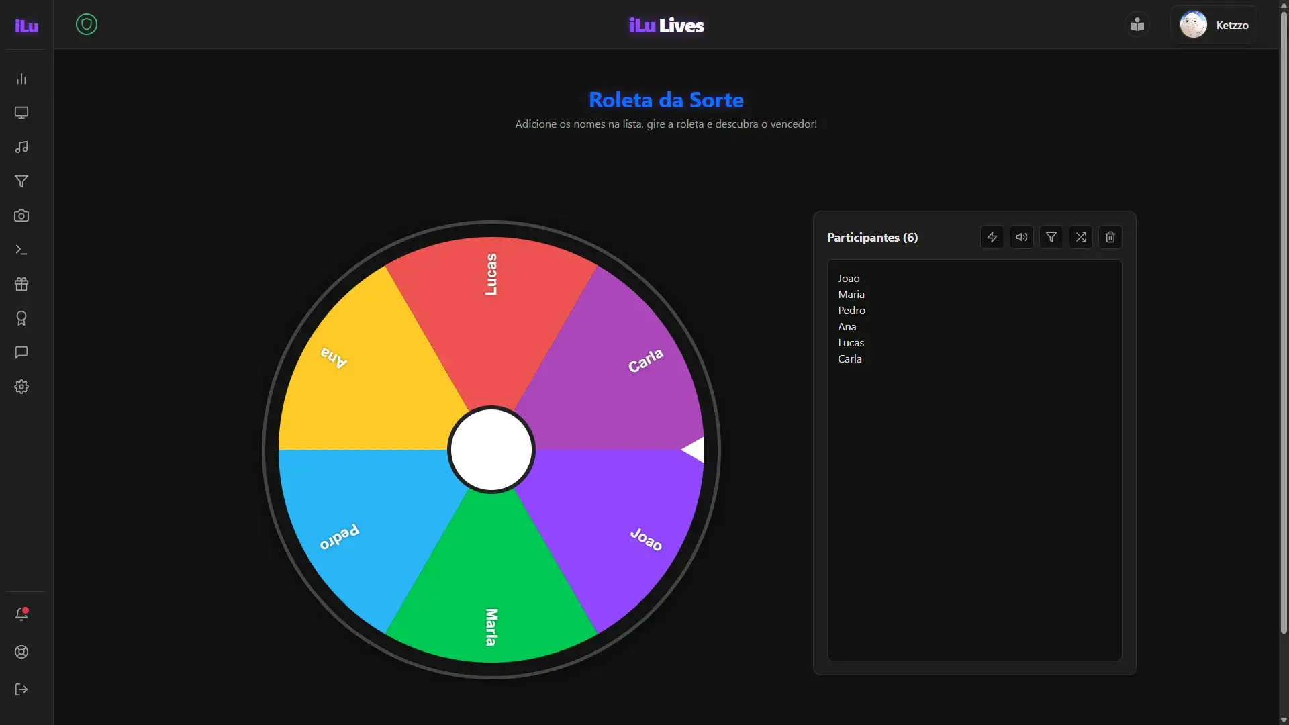Click the name Joao in participants list
The width and height of the screenshot is (1289, 725).
849,278
